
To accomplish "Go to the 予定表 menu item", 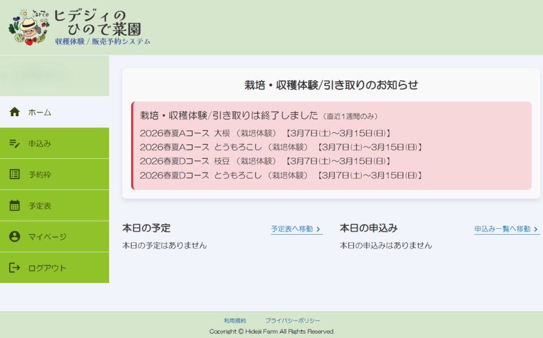I will coord(40,206).
